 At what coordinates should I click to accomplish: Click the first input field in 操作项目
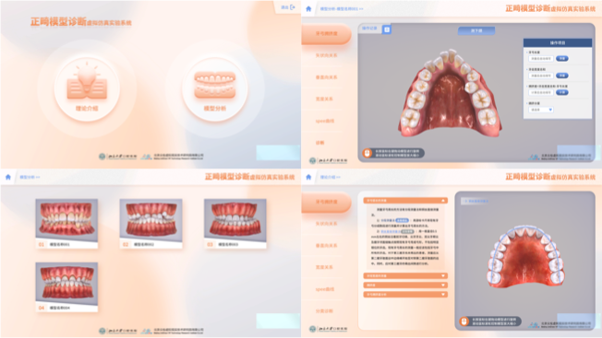tap(541, 59)
